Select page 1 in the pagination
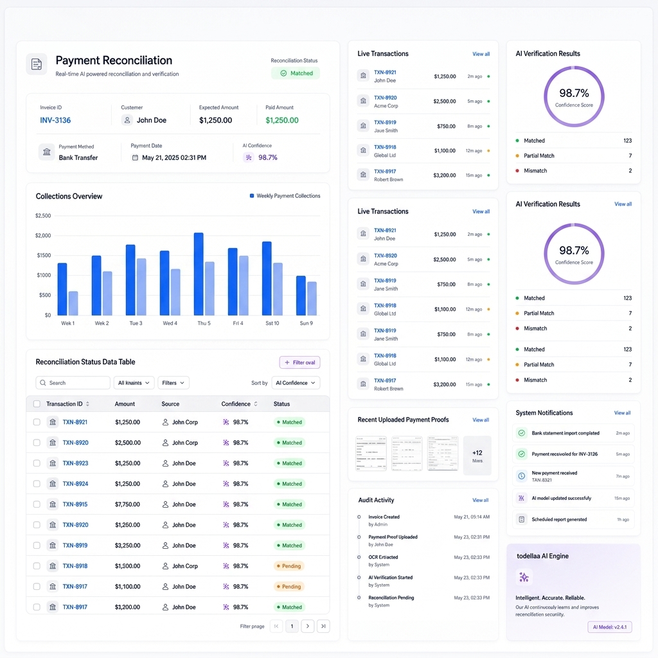 [x=292, y=626]
